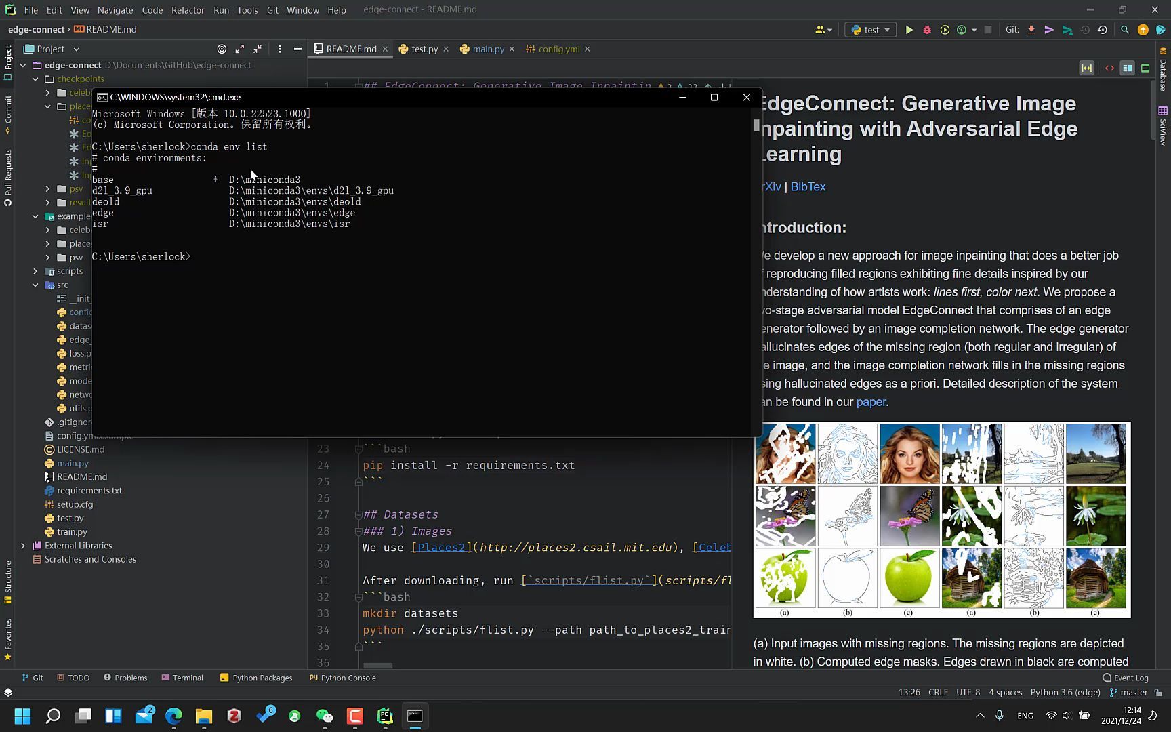
Task: Collapse all in Project panel
Action: (x=258, y=49)
